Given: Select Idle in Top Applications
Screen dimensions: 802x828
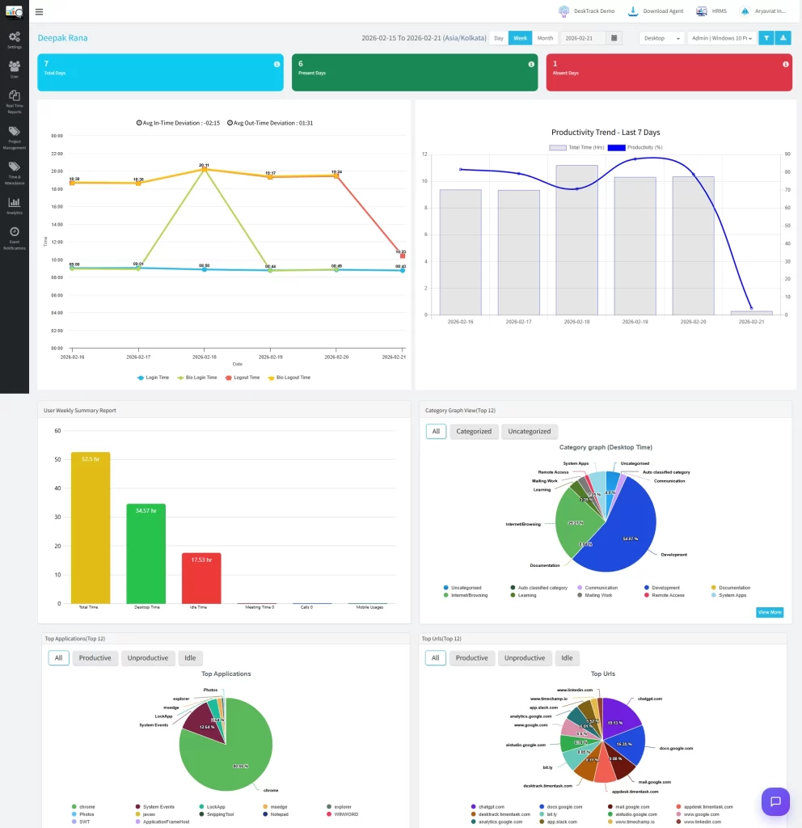Looking at the screenshot, I should (190, 658).
